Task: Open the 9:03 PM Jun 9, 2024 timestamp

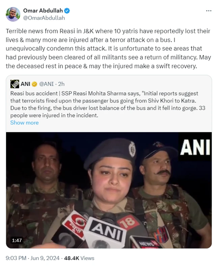Action: coord(33,258)
